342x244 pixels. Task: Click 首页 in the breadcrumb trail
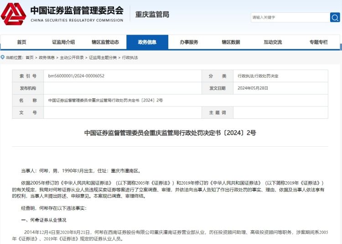(30, 58)
